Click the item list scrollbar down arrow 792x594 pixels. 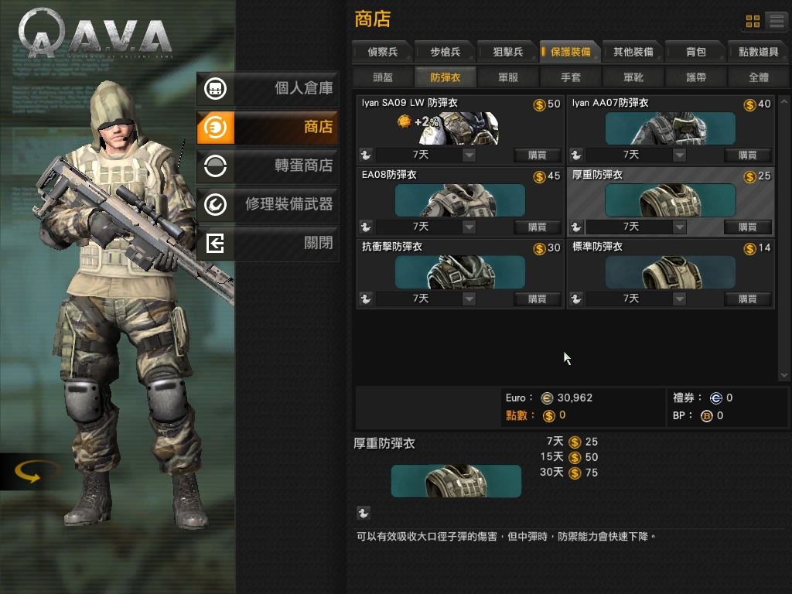click(x=784, y=375)
